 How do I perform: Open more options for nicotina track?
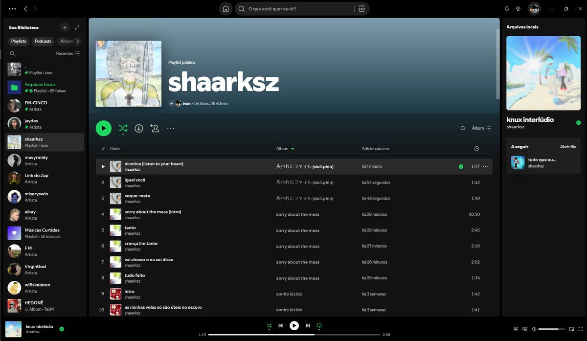click(x=485, y=166)
